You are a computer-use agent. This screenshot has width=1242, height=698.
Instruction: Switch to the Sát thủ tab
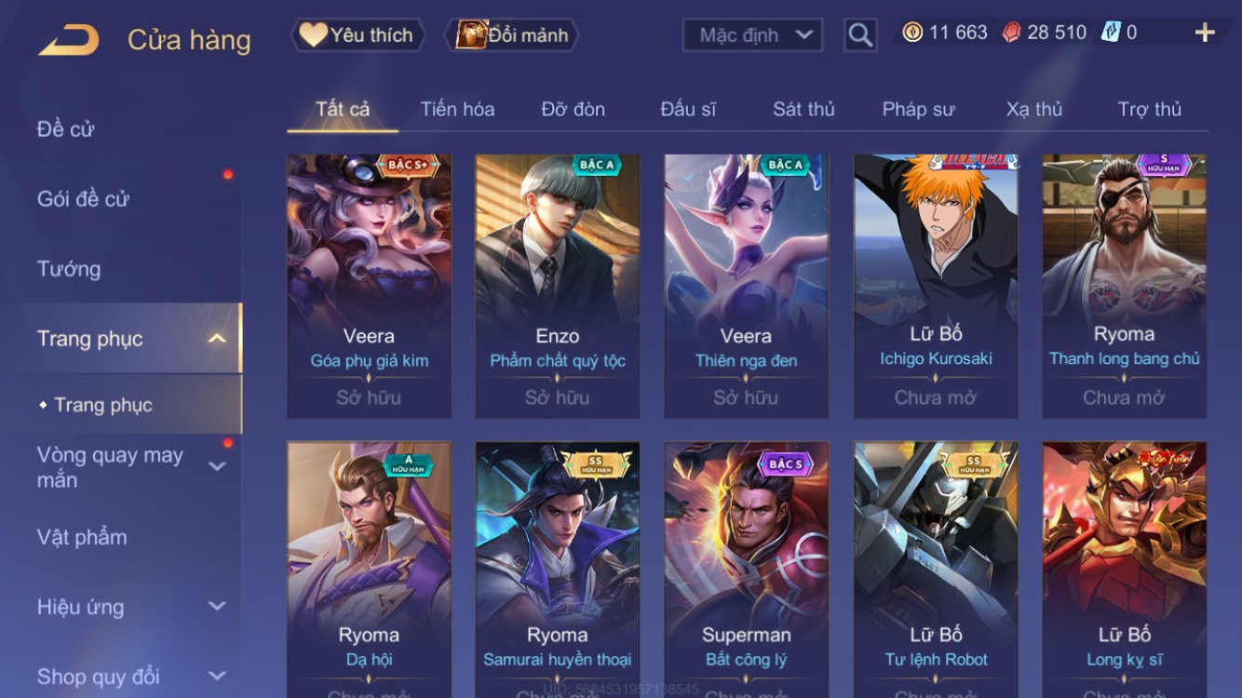[803, 109]
